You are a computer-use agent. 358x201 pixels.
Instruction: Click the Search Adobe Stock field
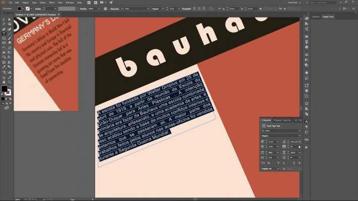coord(321,3)
